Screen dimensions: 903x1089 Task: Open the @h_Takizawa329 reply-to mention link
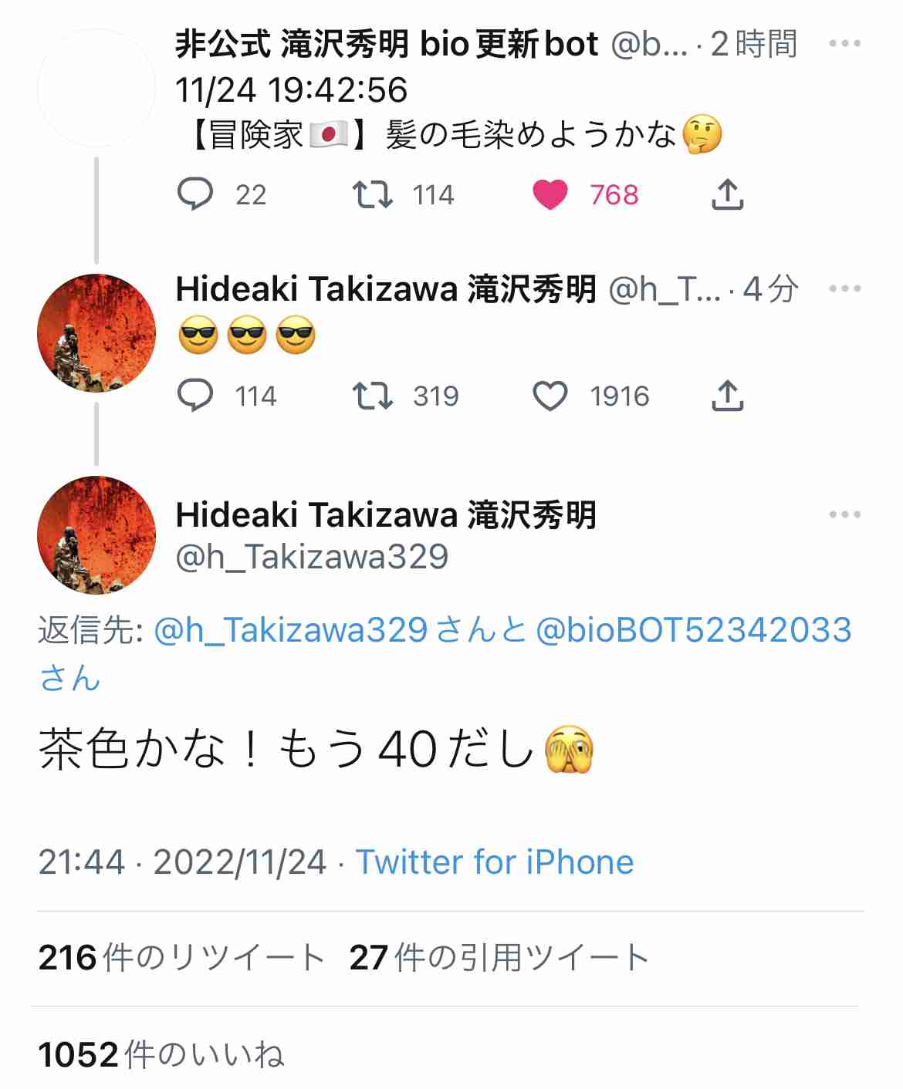(x=290, y=629)
